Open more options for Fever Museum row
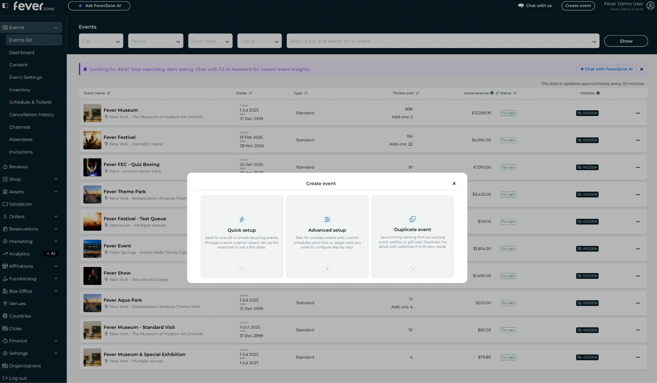Viewport: 657px width, 383px height. [638, 113]
